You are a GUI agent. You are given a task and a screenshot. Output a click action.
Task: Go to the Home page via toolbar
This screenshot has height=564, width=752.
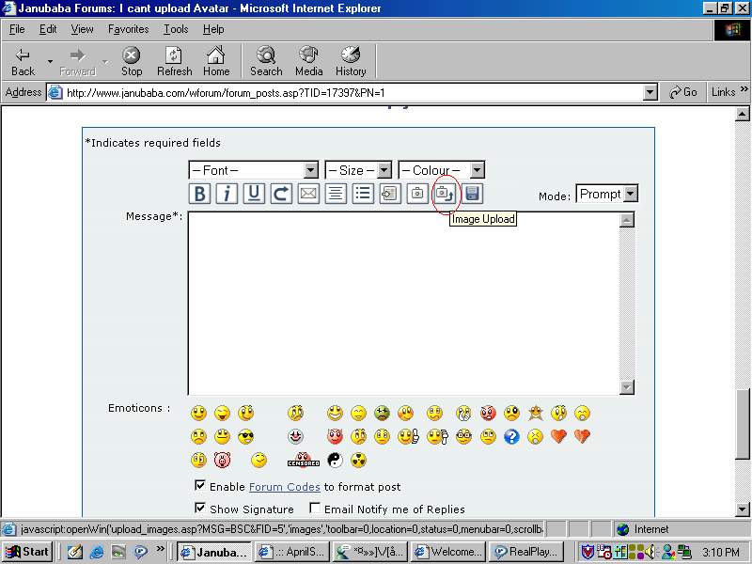(216, 62)
